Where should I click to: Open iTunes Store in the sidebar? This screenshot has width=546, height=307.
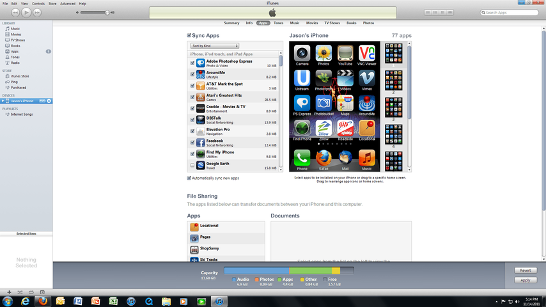pos(20,76)
